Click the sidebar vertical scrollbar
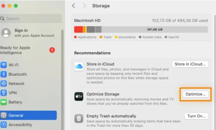This screenshot has height=130, width=216. coord(62,79)
